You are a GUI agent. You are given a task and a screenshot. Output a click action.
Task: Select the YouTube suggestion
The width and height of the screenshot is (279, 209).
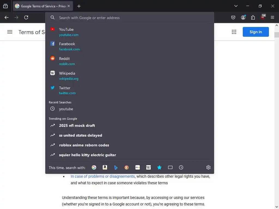click(x=129, y=32)
